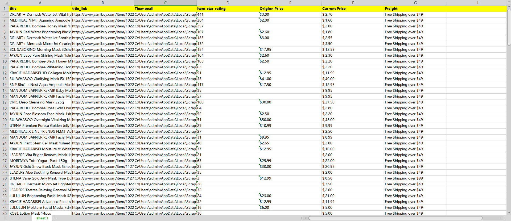Click vertical scrollbar thumb
511x221 pixels.
click(509, 28)
